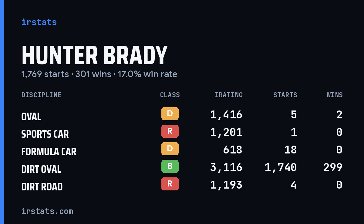364x224 pixels.
Task: Select the FORMULA CAR discipline row
Action: [x=182, y=150]
